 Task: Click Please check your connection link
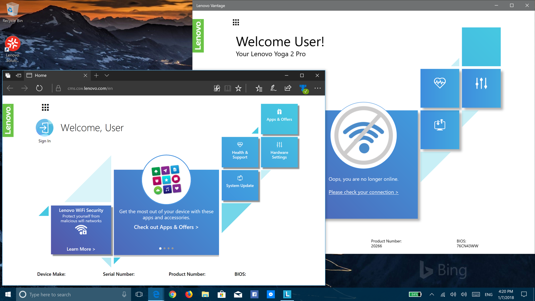click(363, 192)
